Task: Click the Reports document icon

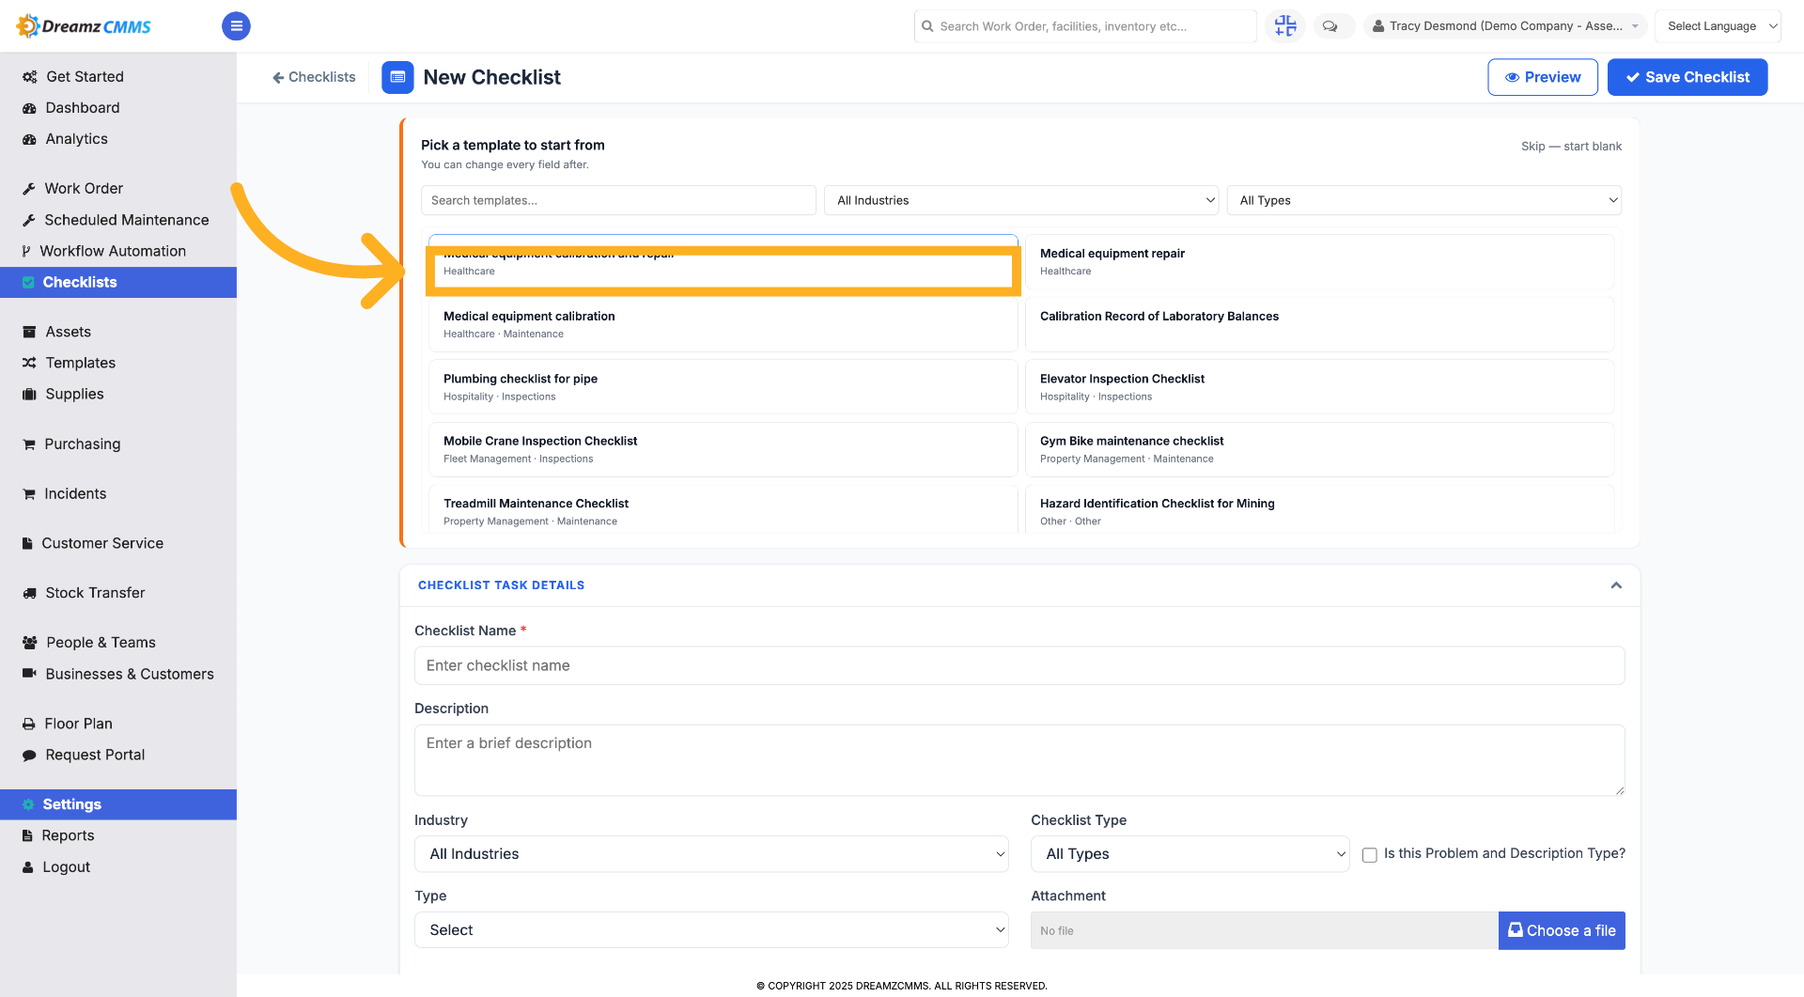Action: click(27, 835)
